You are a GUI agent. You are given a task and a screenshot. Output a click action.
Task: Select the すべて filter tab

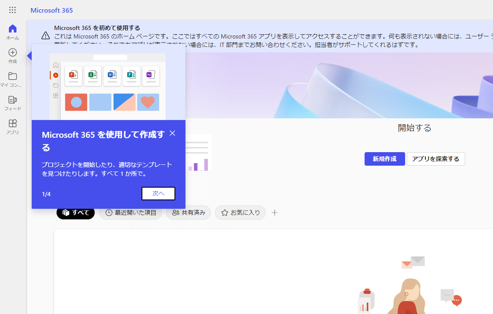click(x=76, y=213)
